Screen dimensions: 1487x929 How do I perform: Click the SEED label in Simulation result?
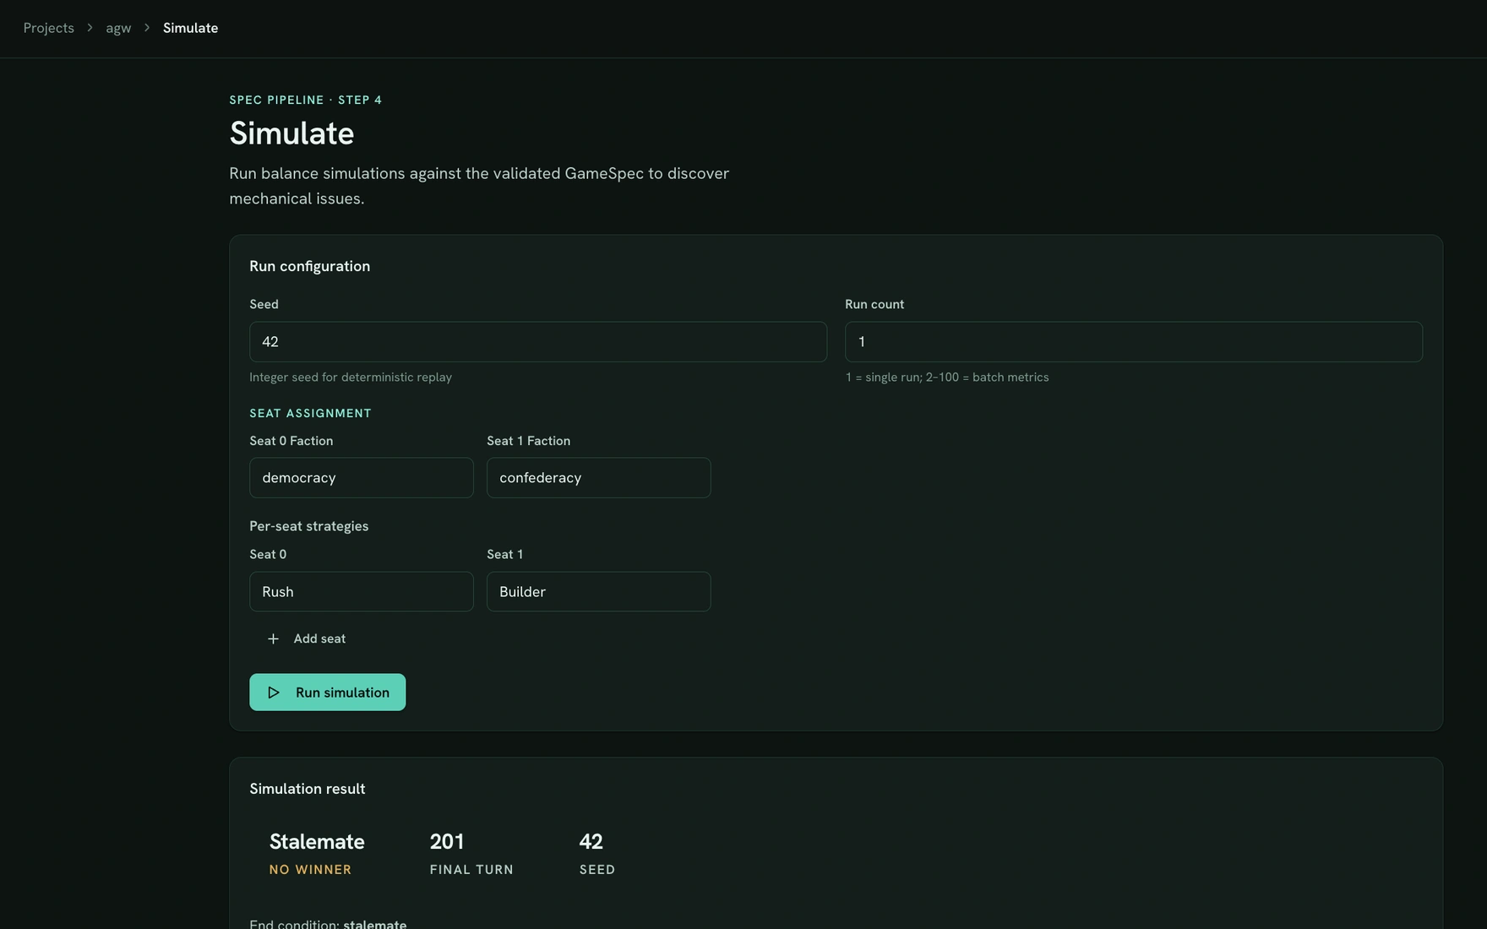[x=597, y=870]
